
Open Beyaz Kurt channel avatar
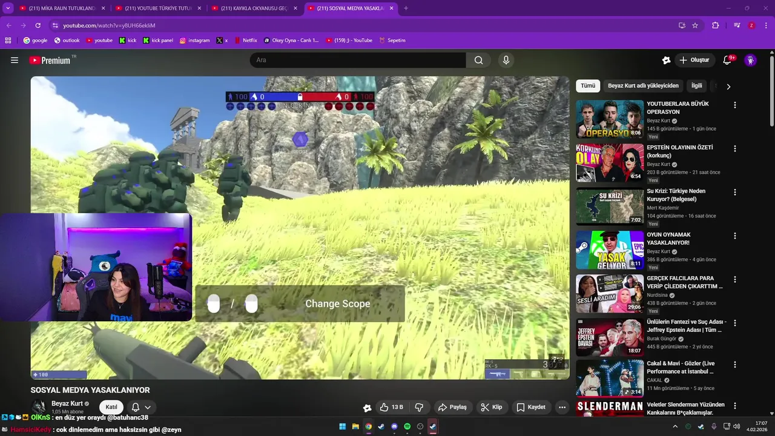pyautogui.click(x=39, y=407)
